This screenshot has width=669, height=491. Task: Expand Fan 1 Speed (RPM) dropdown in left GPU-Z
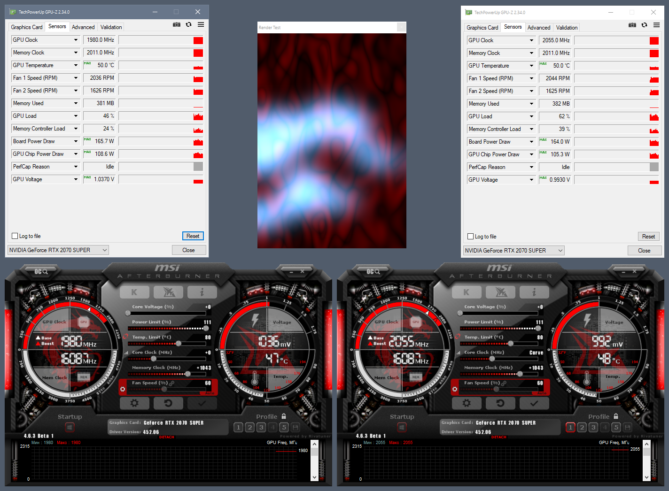(x=76, y=78)
